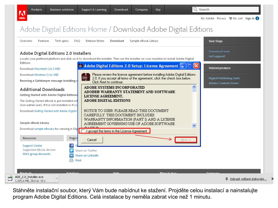Open the Digital Publishing Suite link
The height and width of the screenshot is (208, 278).
[224, 78]
